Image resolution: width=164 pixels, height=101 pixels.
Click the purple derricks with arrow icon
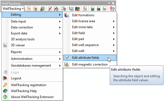(x=42, y=9)
